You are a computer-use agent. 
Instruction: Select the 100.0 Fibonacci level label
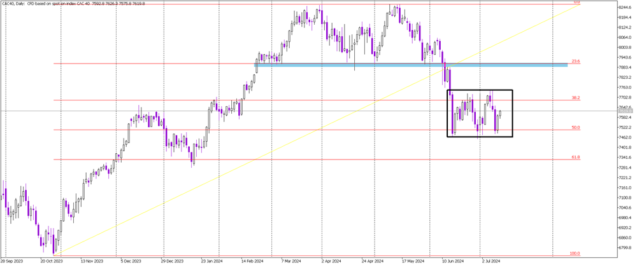(575, 254)
